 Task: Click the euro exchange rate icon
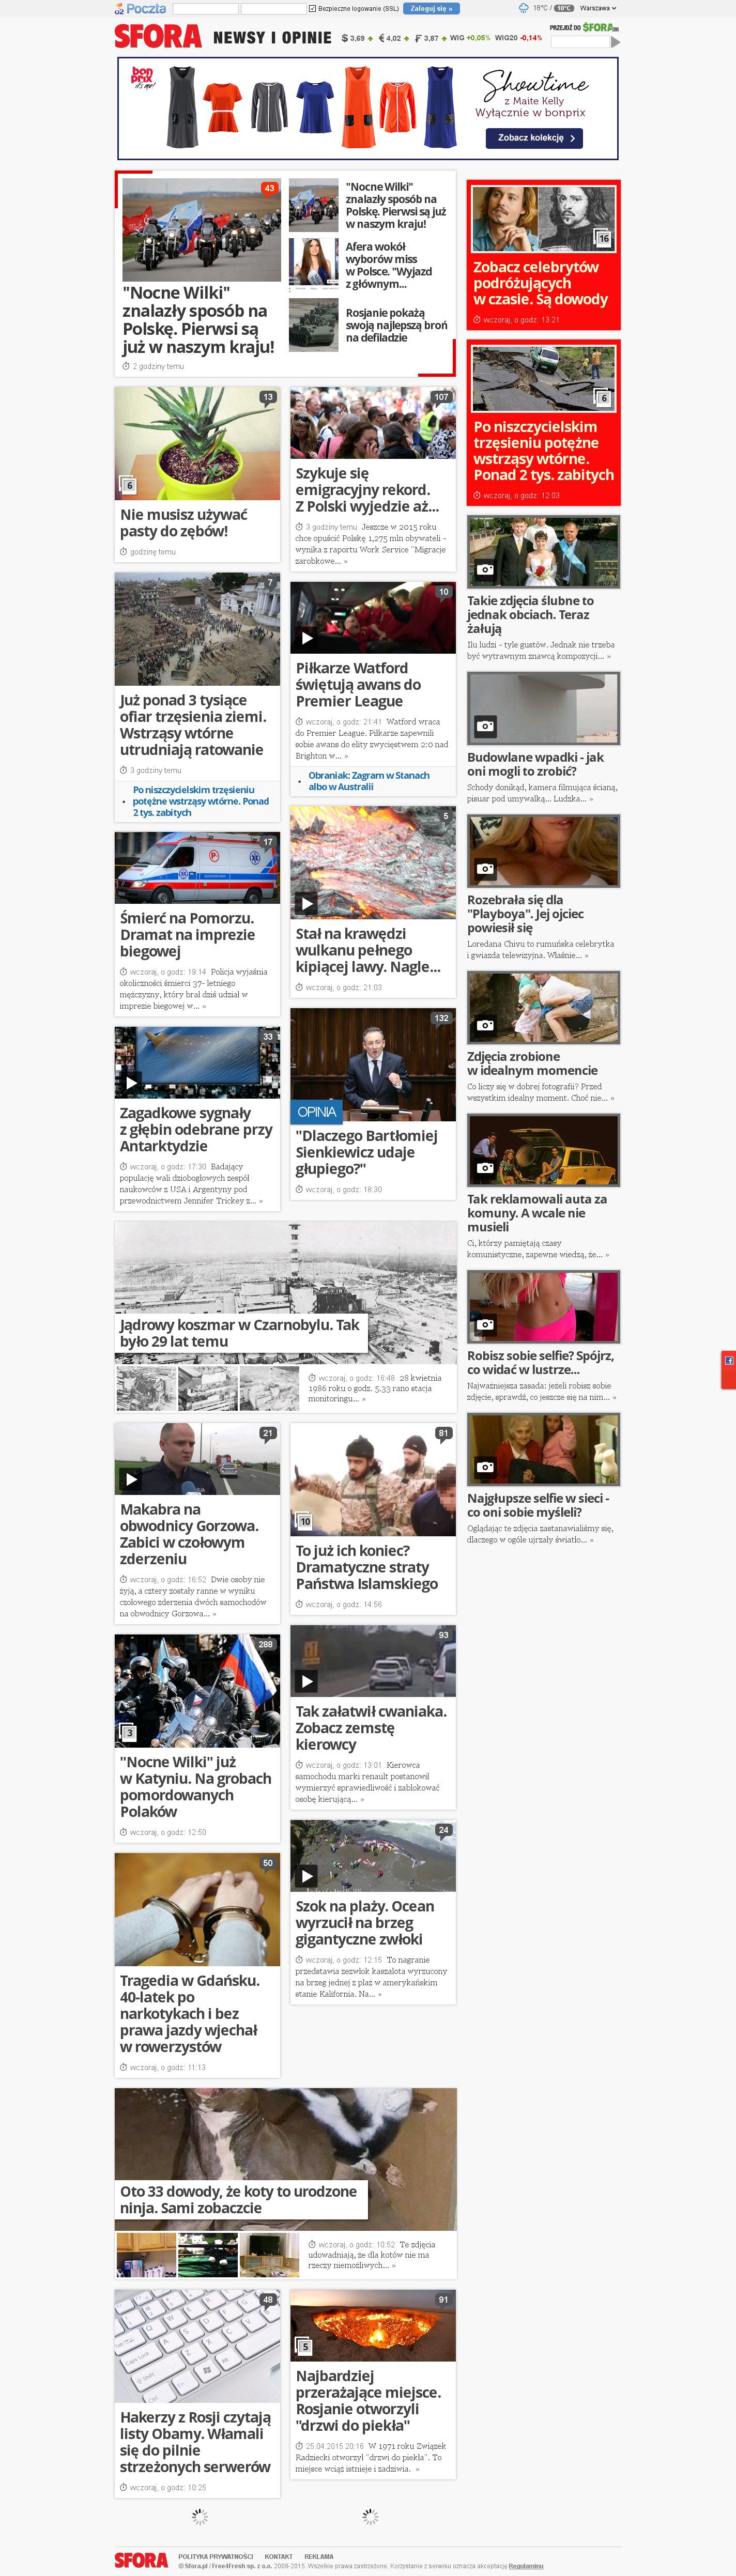pos(381,39)
